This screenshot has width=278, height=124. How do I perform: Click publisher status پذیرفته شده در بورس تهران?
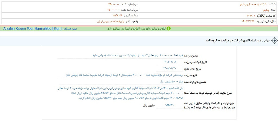(110, 21)
